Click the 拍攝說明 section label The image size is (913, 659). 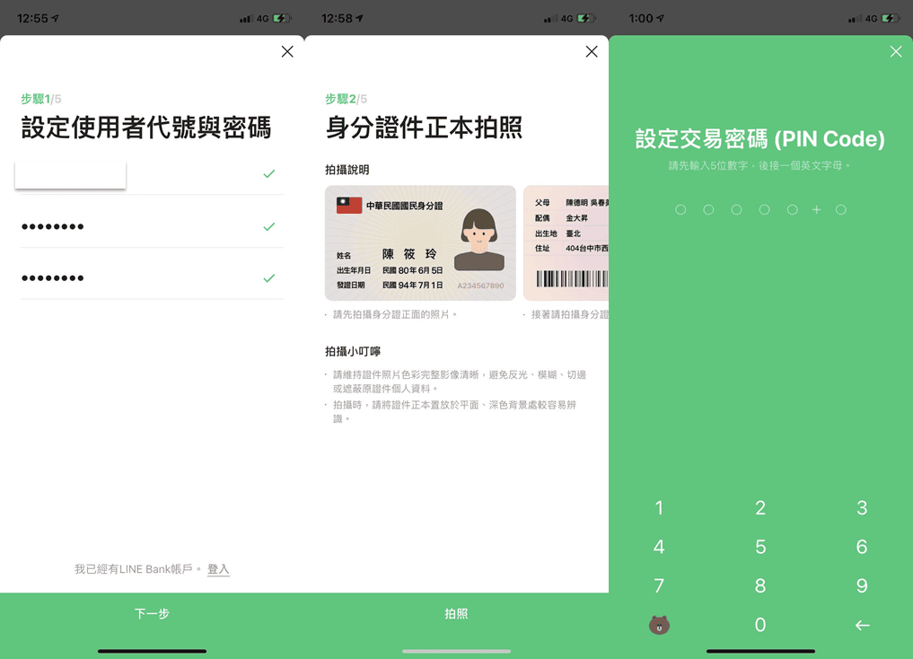click(347, 170)
